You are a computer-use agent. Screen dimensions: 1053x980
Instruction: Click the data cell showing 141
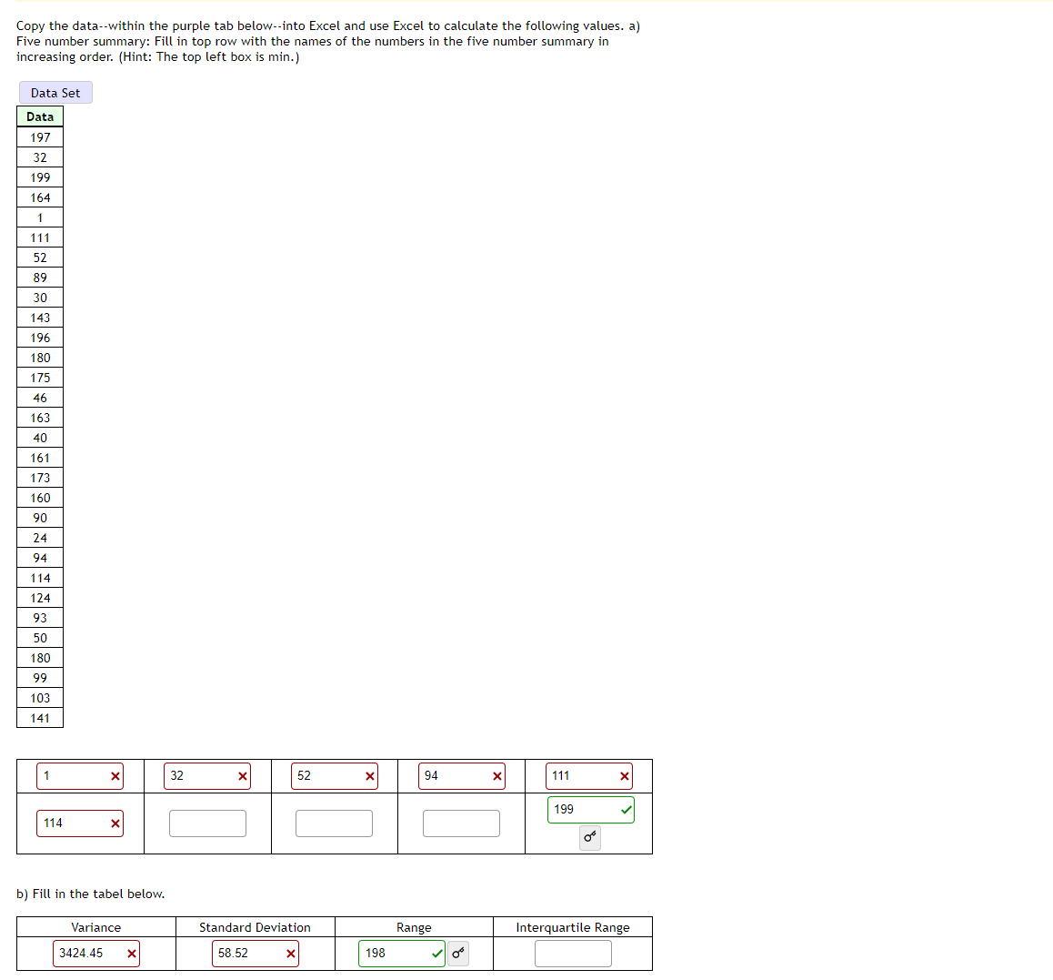point(39,718)
